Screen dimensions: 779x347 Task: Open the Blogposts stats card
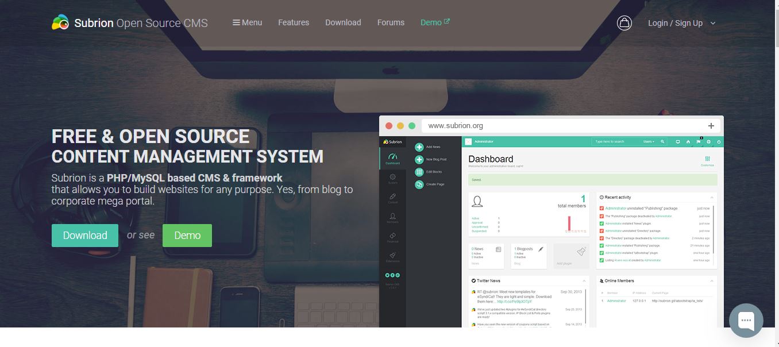click(529, 256)
